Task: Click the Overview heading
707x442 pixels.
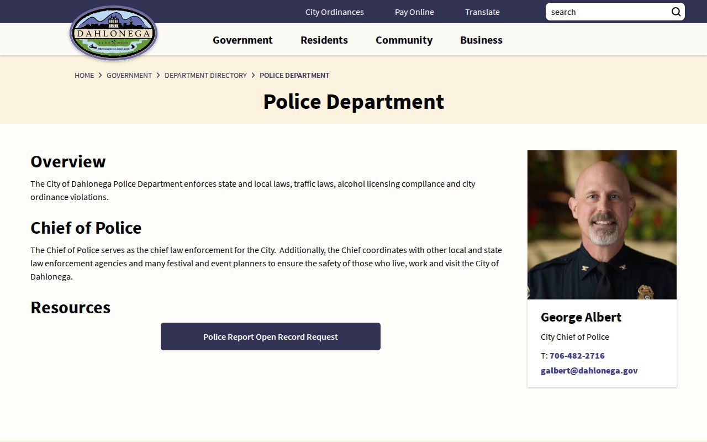Action: click(68, 161)
